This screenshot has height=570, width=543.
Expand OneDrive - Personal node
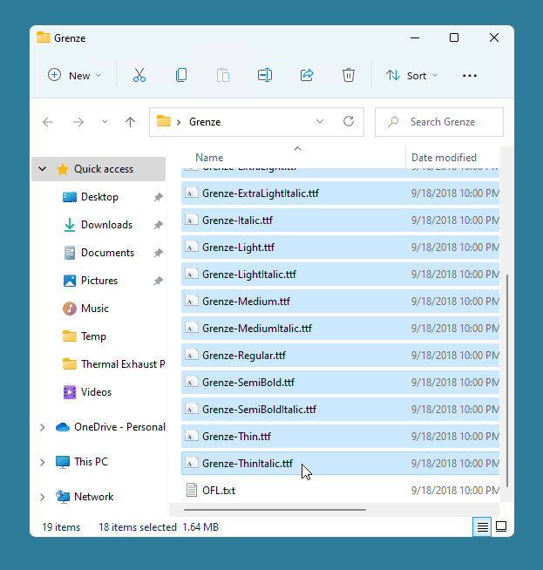43,427
